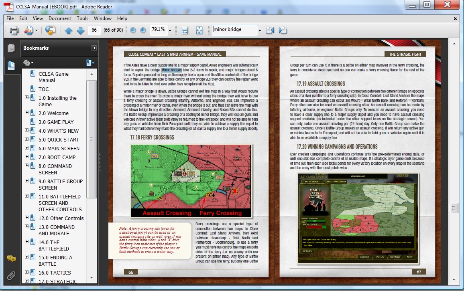
Task: Open the Document menu
Action: point(60,18)
